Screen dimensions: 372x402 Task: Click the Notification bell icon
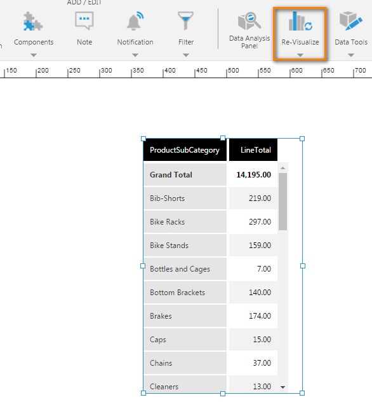tap(135, 21)
